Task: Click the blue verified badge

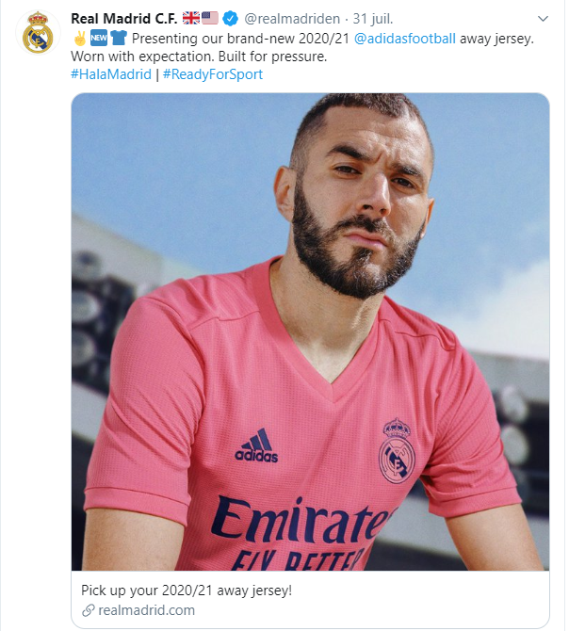Action: pos(230,19)
